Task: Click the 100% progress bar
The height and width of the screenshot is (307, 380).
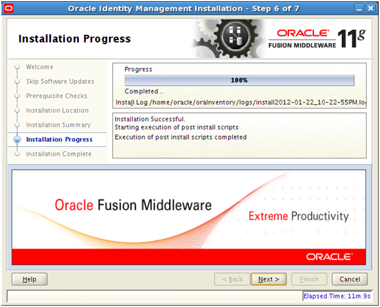Action: [239, 80]
